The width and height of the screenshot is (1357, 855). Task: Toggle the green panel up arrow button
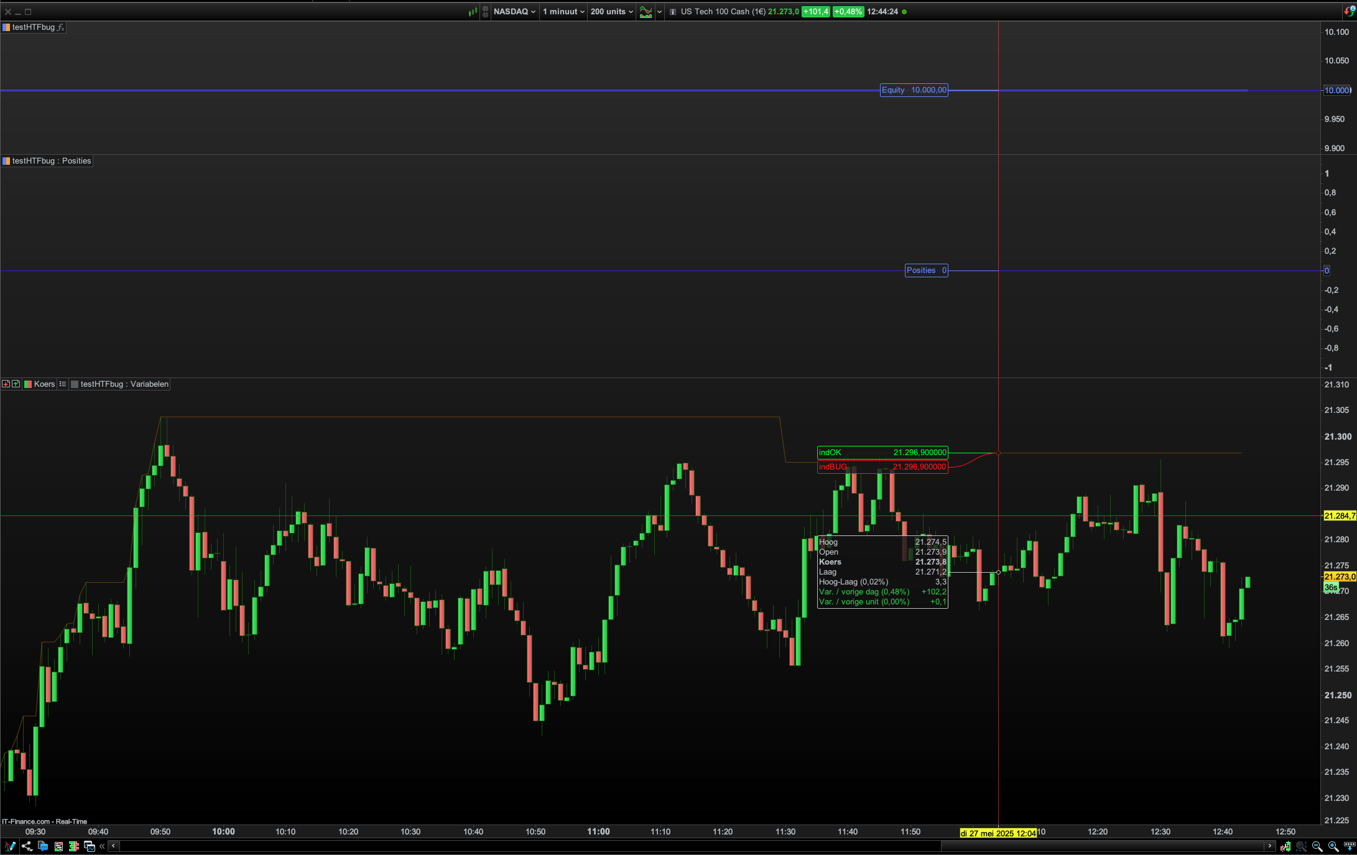[16, 384]
